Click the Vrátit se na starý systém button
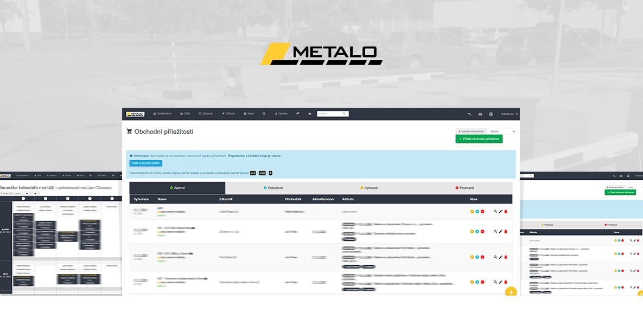Viewport: 643px width, 314px height. pos(145,163)
